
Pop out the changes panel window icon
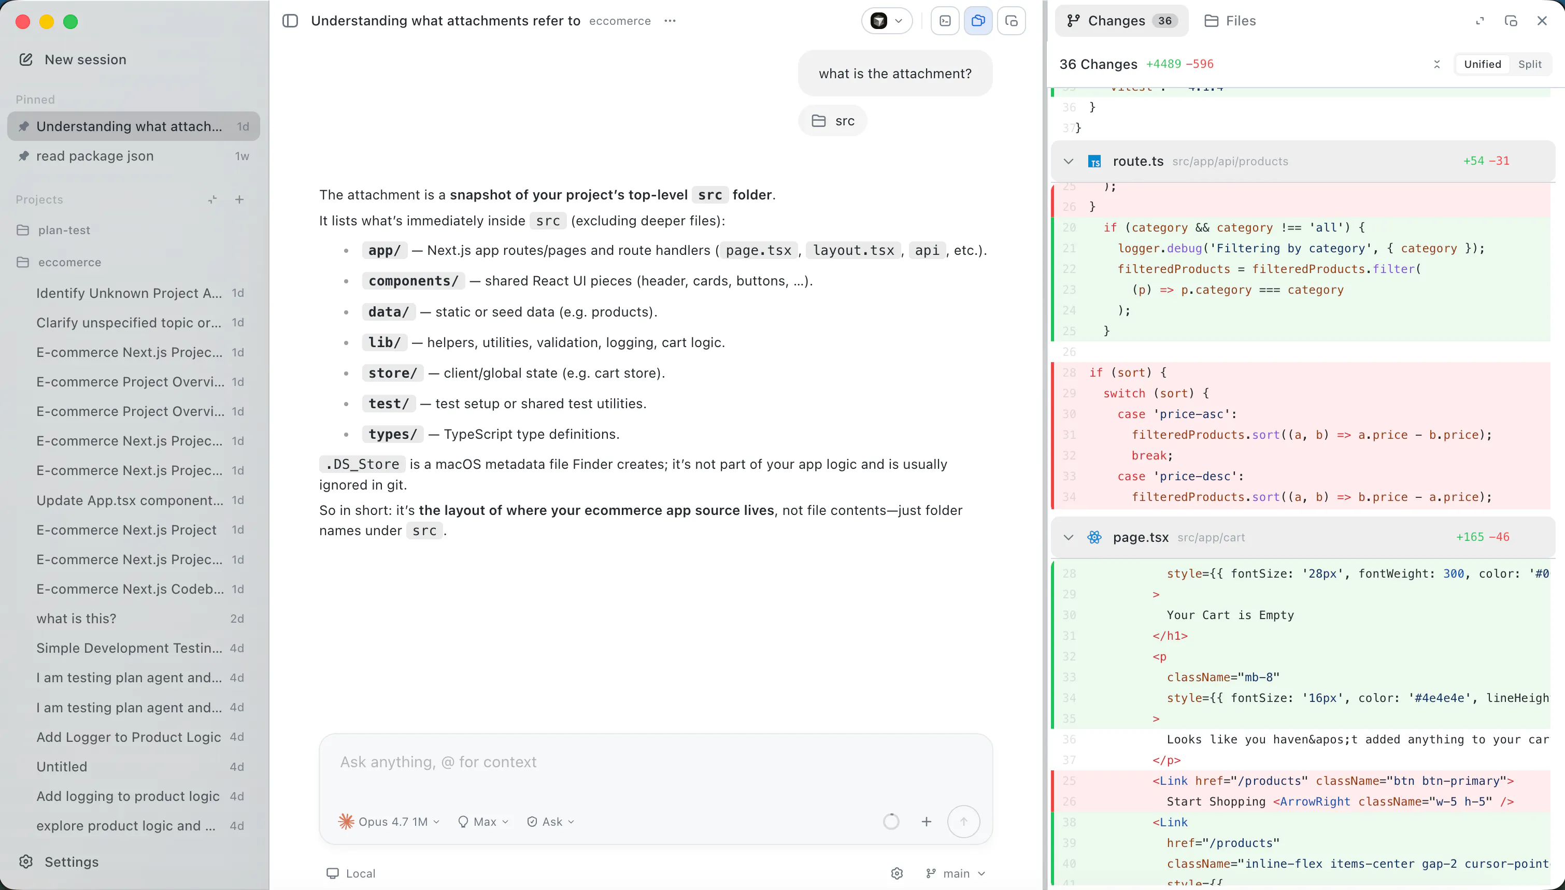(x=1511, y=21)
